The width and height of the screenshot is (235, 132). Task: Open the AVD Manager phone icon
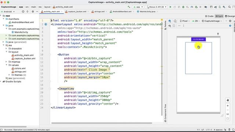tap(220, 7)
